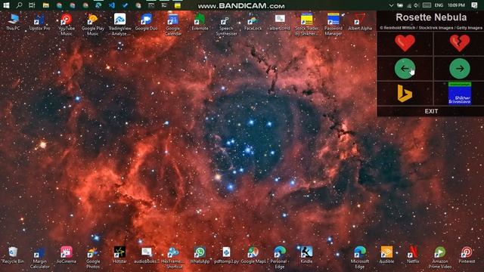Viewport: 484px width, 272px height.
Task: Open Action Center notifications icon
Action: coord(474,5)
